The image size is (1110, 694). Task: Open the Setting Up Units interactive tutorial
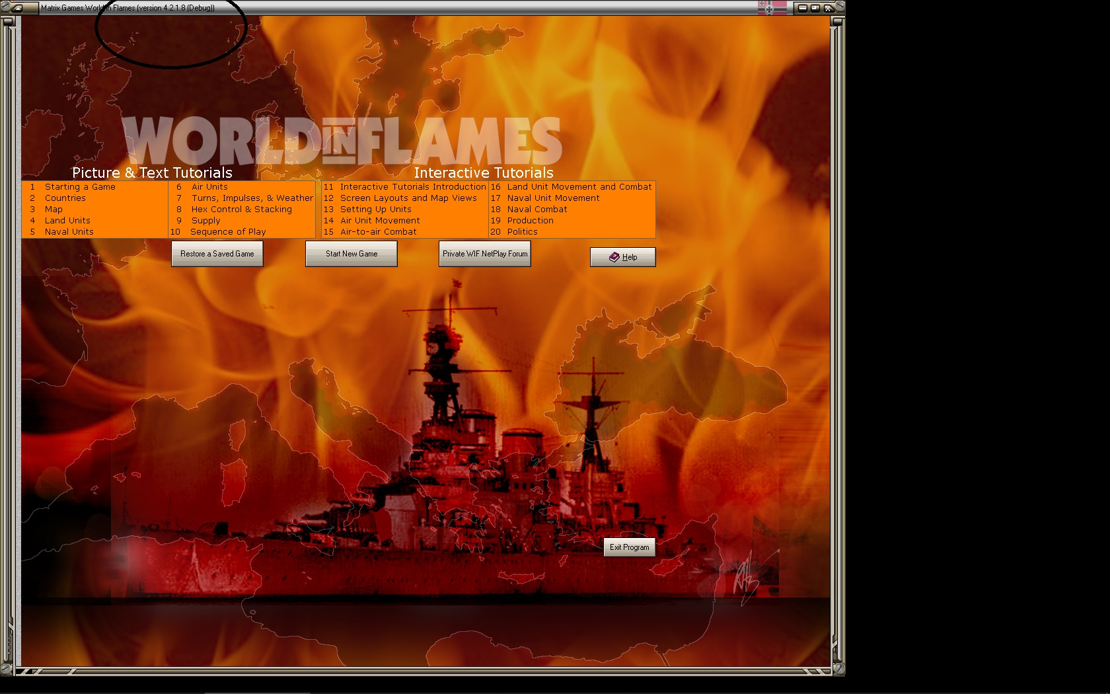pyautogui.click(x=375, y=209)
